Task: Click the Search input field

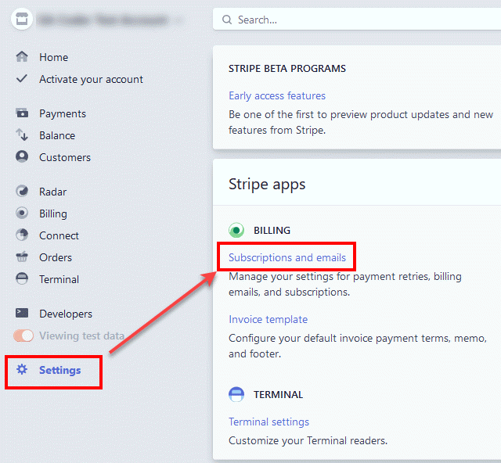Action: [x=360, y=20]
